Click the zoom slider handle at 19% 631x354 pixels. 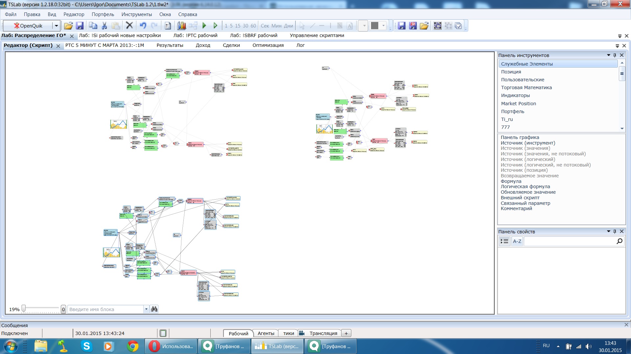[x=24, y=309]
